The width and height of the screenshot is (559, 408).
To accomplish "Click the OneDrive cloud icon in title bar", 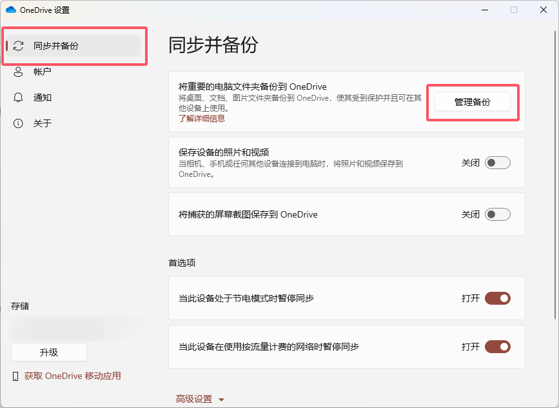I will coord(11,10).
